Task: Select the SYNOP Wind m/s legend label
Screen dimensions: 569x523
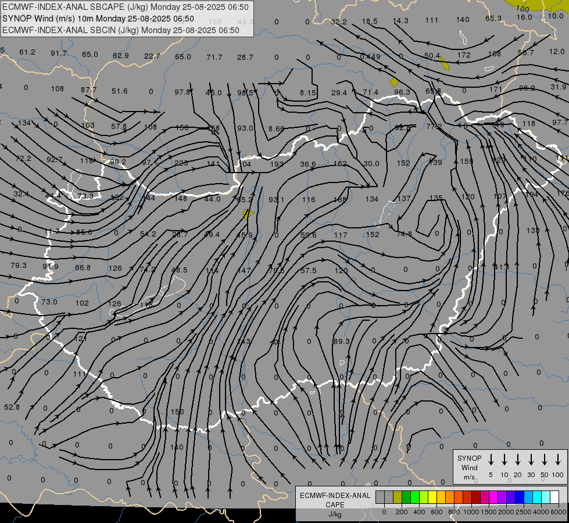Action: pyautogui.click(x=469, y=467)
